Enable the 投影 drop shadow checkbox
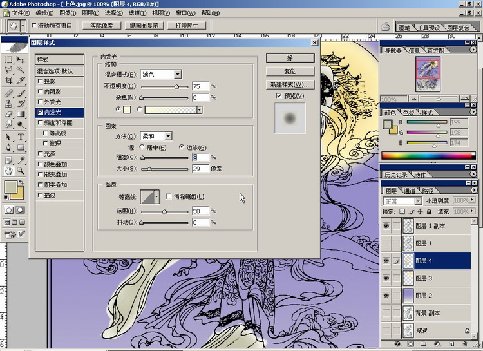Screen dimensions: 483x351 tap(40, 81)
